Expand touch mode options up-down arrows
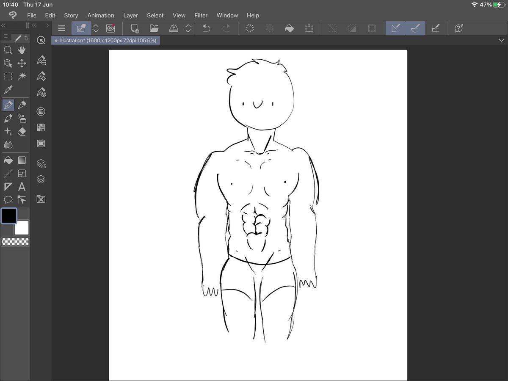This screenshot has width=508, height=381. (96, 28)
